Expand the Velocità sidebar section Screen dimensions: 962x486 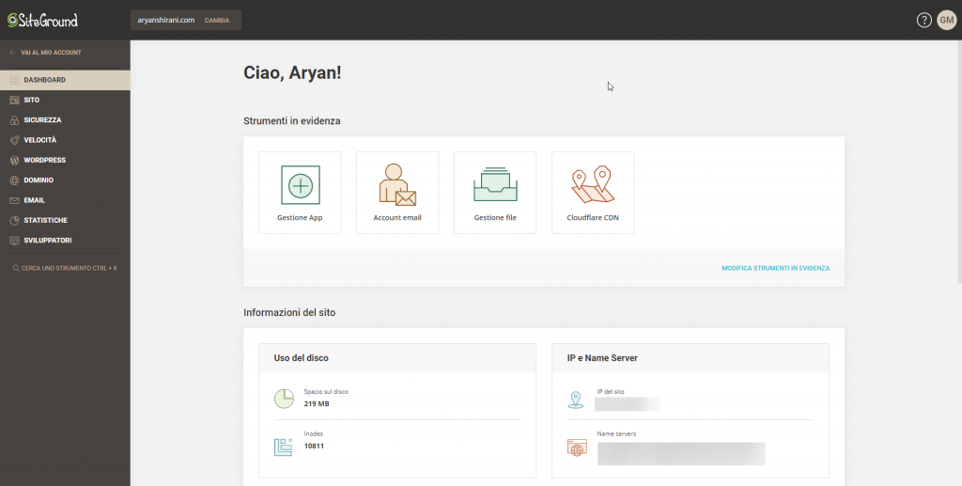(39, 140)
